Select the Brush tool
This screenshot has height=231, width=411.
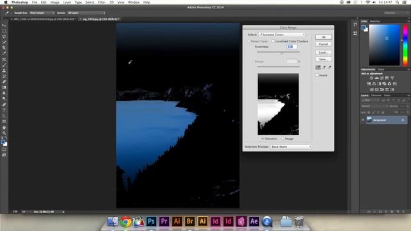tap(4, 65)
